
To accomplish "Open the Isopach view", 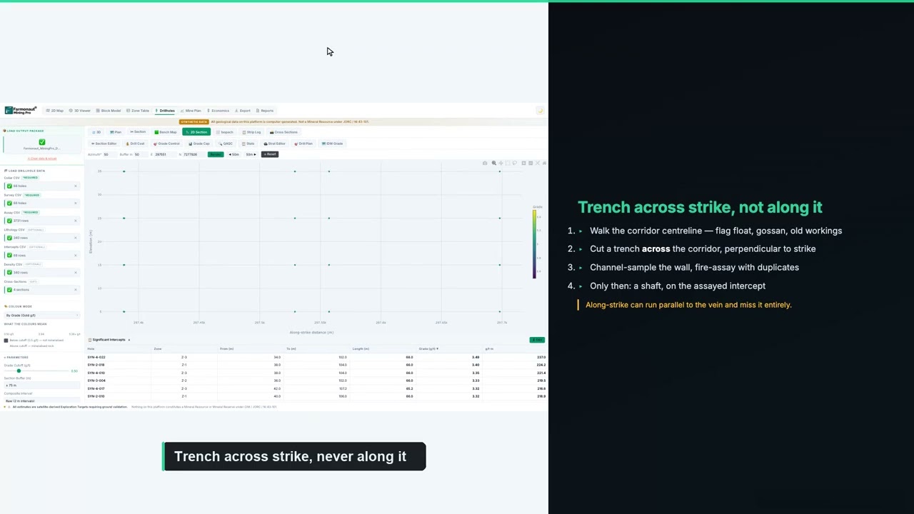I will 225,132.
